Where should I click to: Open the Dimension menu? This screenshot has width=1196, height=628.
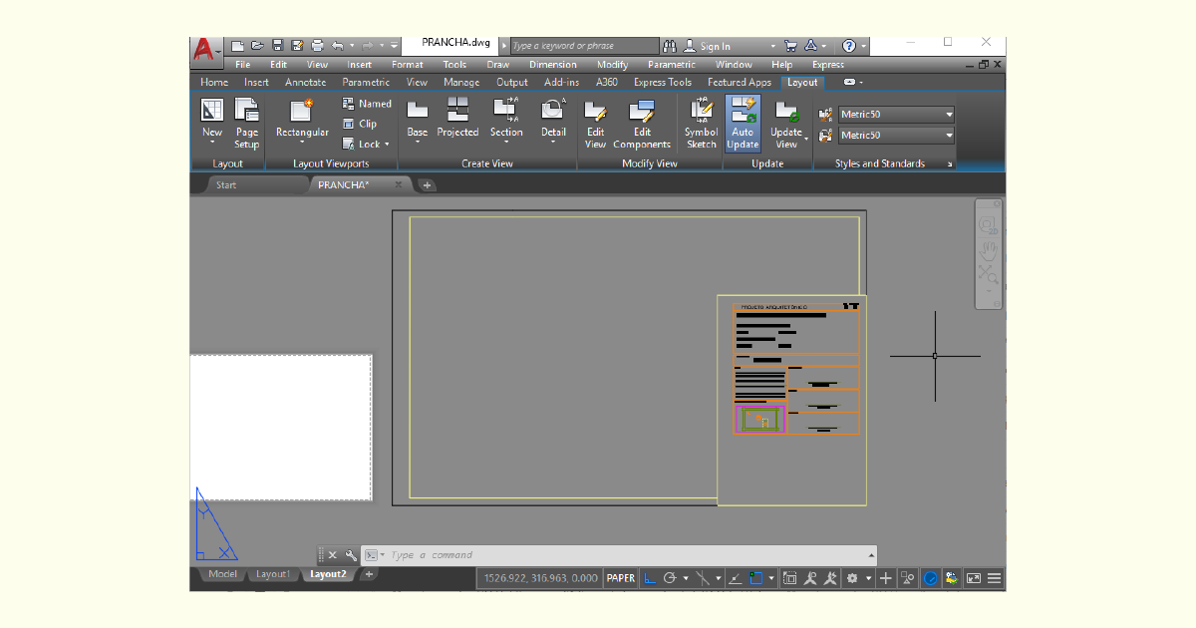pos(553,65)
